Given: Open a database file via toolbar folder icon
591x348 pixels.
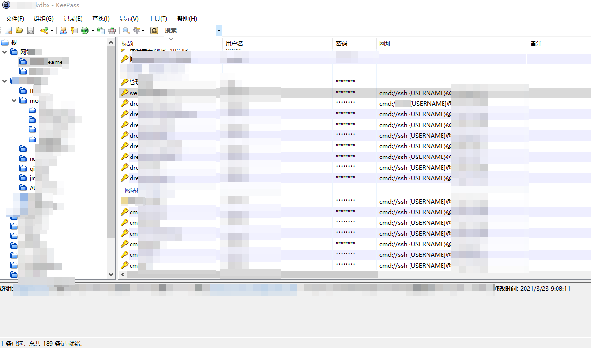Looking at the screenshot, I should click(19, 31).
